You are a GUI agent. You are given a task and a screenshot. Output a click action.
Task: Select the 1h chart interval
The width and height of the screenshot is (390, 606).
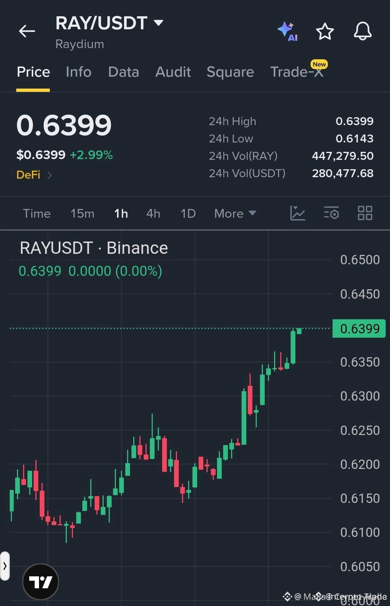(121, 213)
